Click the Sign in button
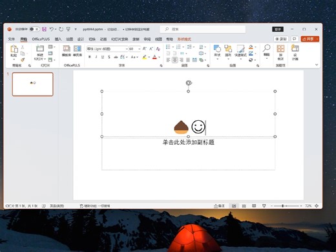Screen dimensions: 336x252 (278, 29)
